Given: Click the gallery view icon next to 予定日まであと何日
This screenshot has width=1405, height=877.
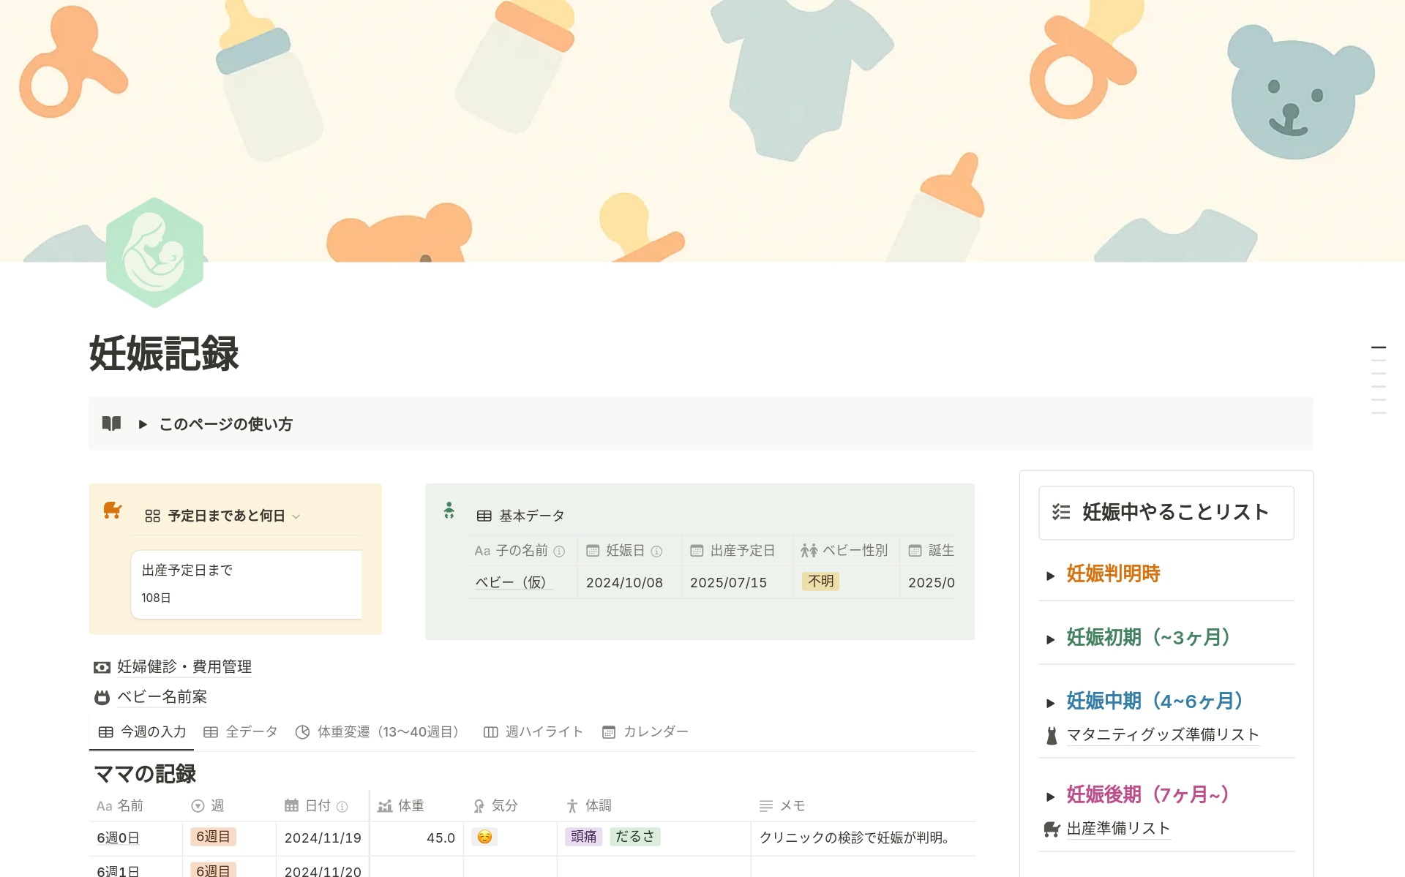Looking at the screenshot, I should click(x=152, y=516).
